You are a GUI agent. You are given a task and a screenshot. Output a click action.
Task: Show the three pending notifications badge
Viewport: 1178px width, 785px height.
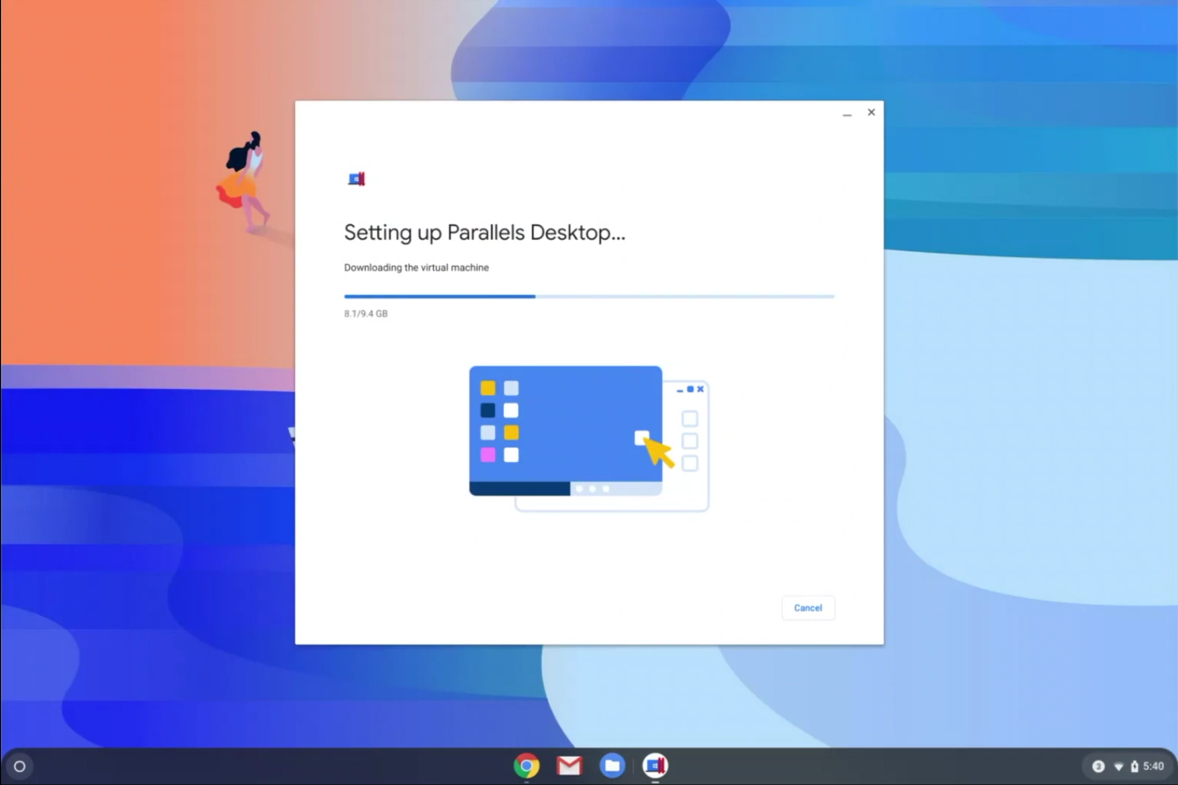[x=1098, y=766]
